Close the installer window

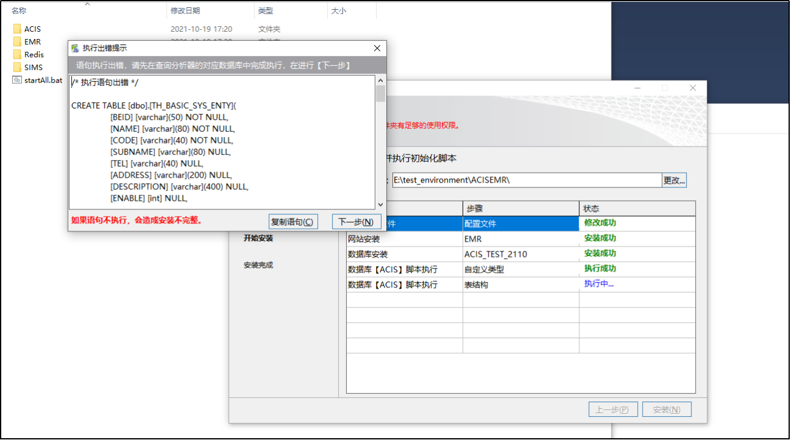coord(693,88)
